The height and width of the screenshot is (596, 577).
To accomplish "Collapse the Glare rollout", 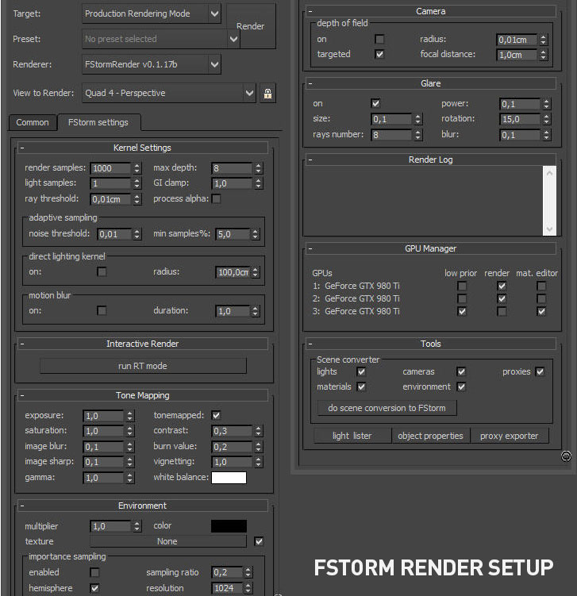I will pyautogui.click(x=310, y=83).
